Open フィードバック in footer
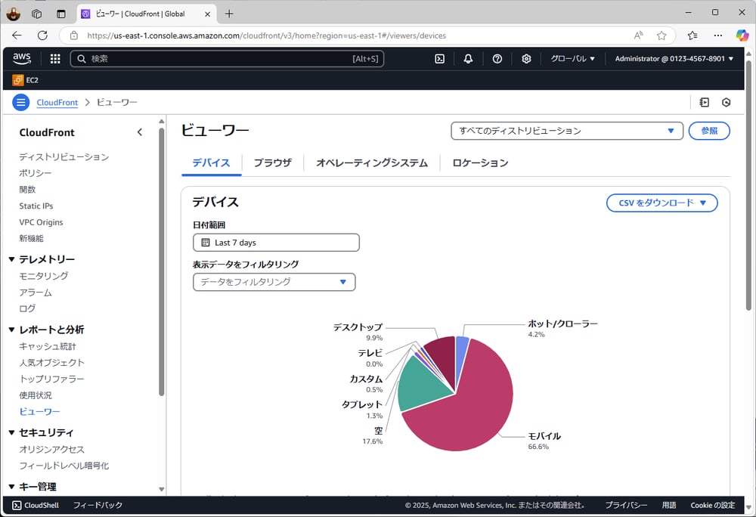The width and height of the screenshot is (756, 517). (98, 505)
